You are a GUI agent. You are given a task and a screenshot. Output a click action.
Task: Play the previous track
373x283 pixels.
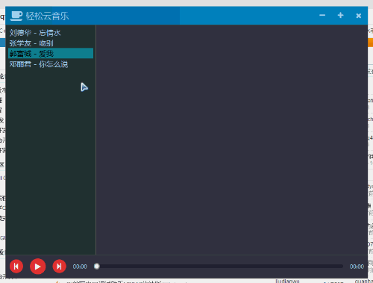pyautogui.click(x=16, y=267)
